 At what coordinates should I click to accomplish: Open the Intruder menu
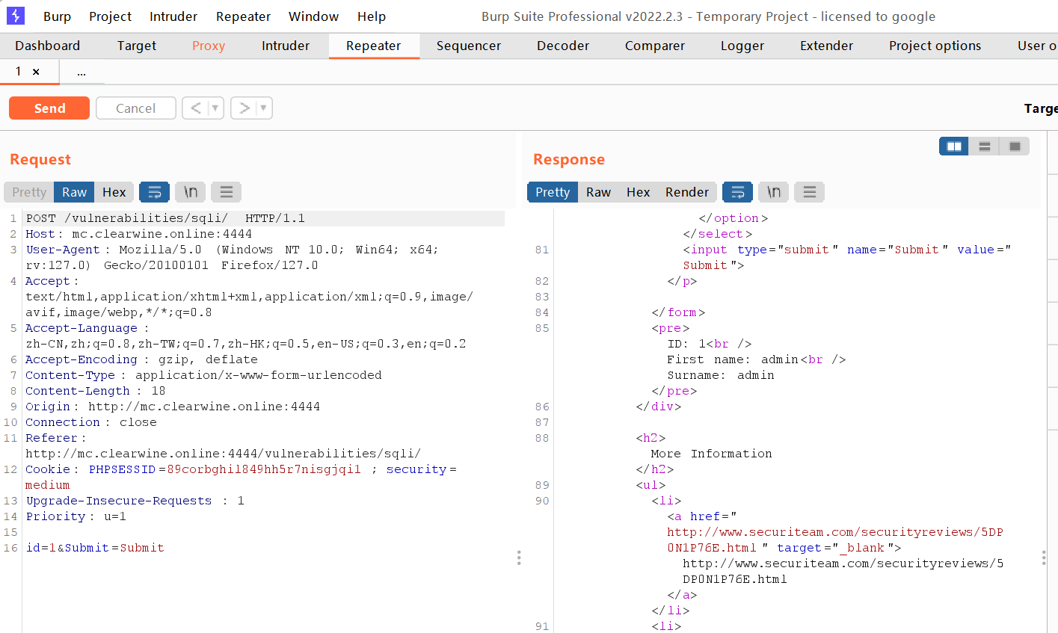(173, 16)
